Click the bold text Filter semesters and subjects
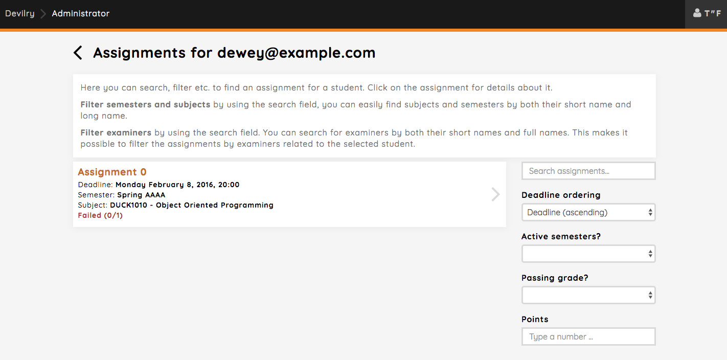 coord(145,104)
